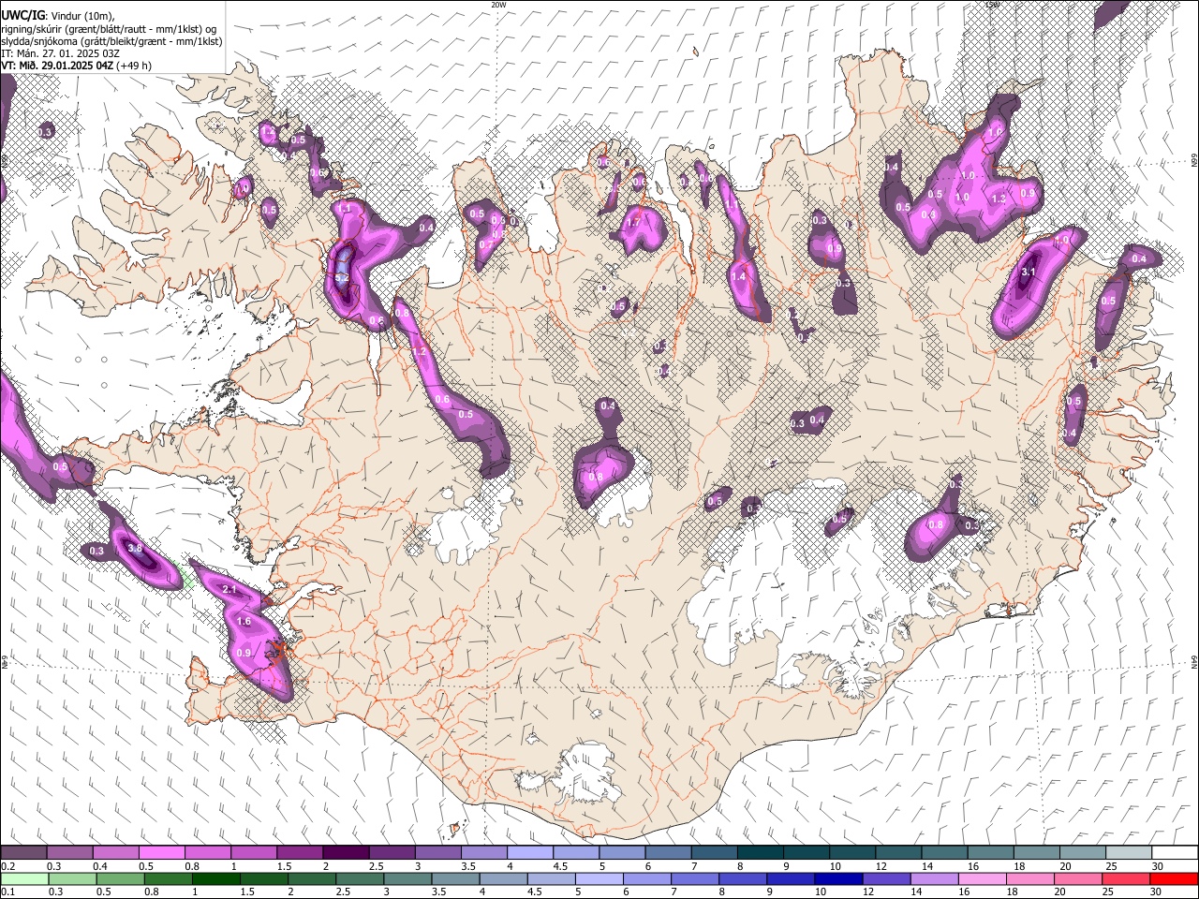Select the 2.1 value in the southwest
Viewport: 1199px width, 899px height.
pyautogui.click(x=229, y=589)
